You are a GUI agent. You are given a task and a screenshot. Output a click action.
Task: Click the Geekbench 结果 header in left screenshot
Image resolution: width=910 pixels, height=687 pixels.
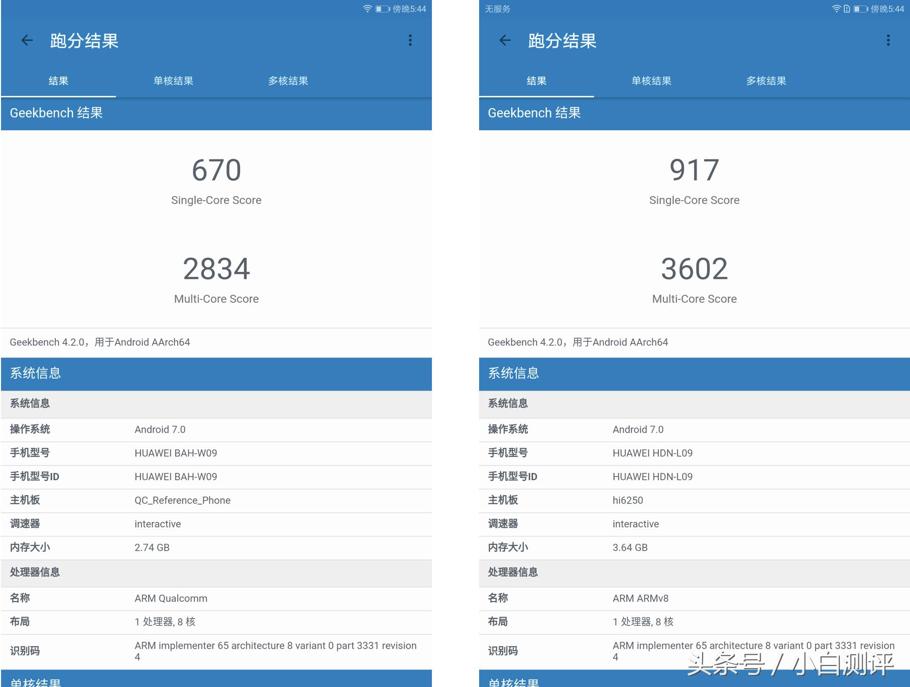pos(216,113)
